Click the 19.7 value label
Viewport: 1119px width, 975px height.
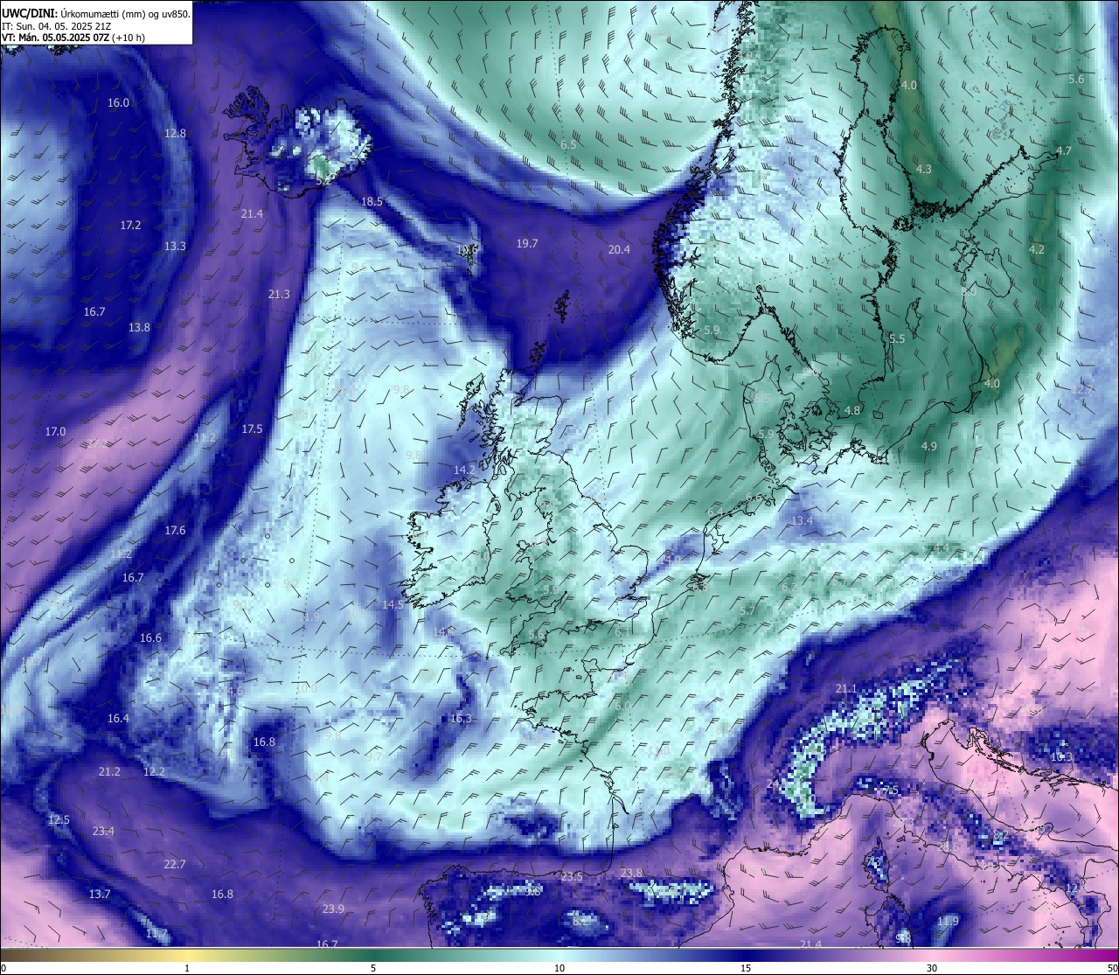point(527,243)
